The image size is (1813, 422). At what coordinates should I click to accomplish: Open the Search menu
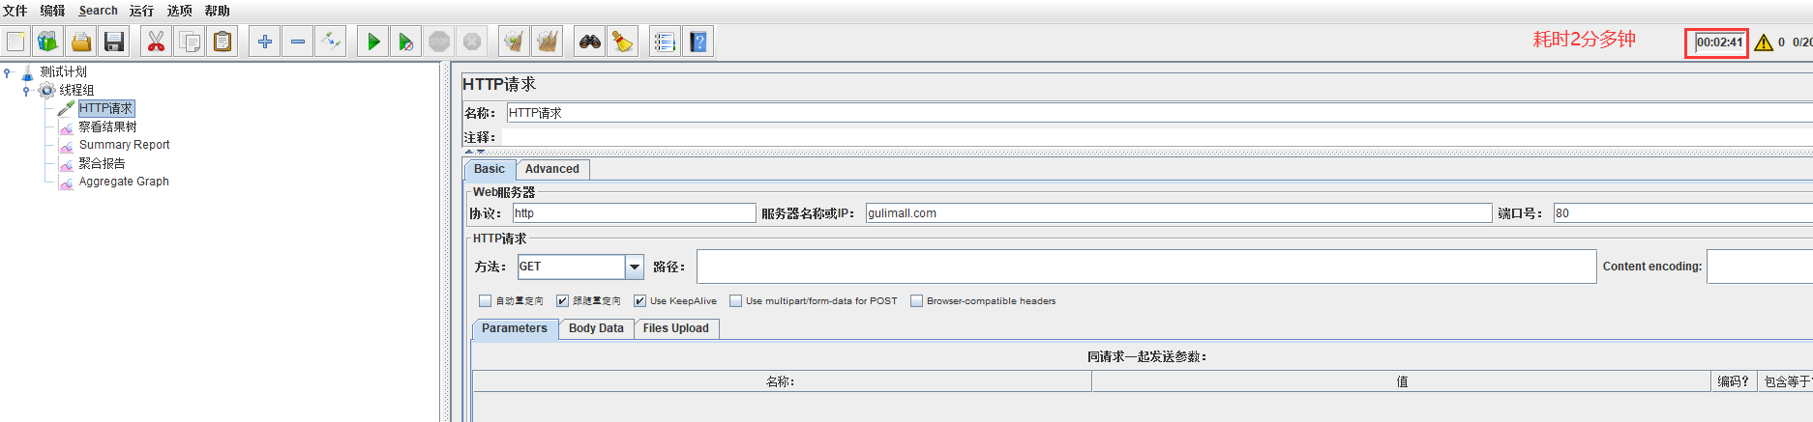(x=98, y=11)
